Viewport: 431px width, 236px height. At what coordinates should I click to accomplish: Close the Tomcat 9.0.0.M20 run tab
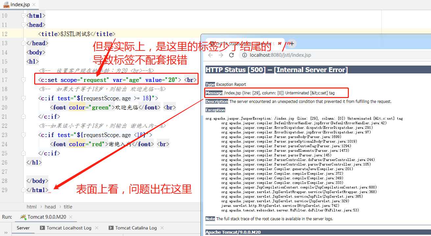point(71,217)
